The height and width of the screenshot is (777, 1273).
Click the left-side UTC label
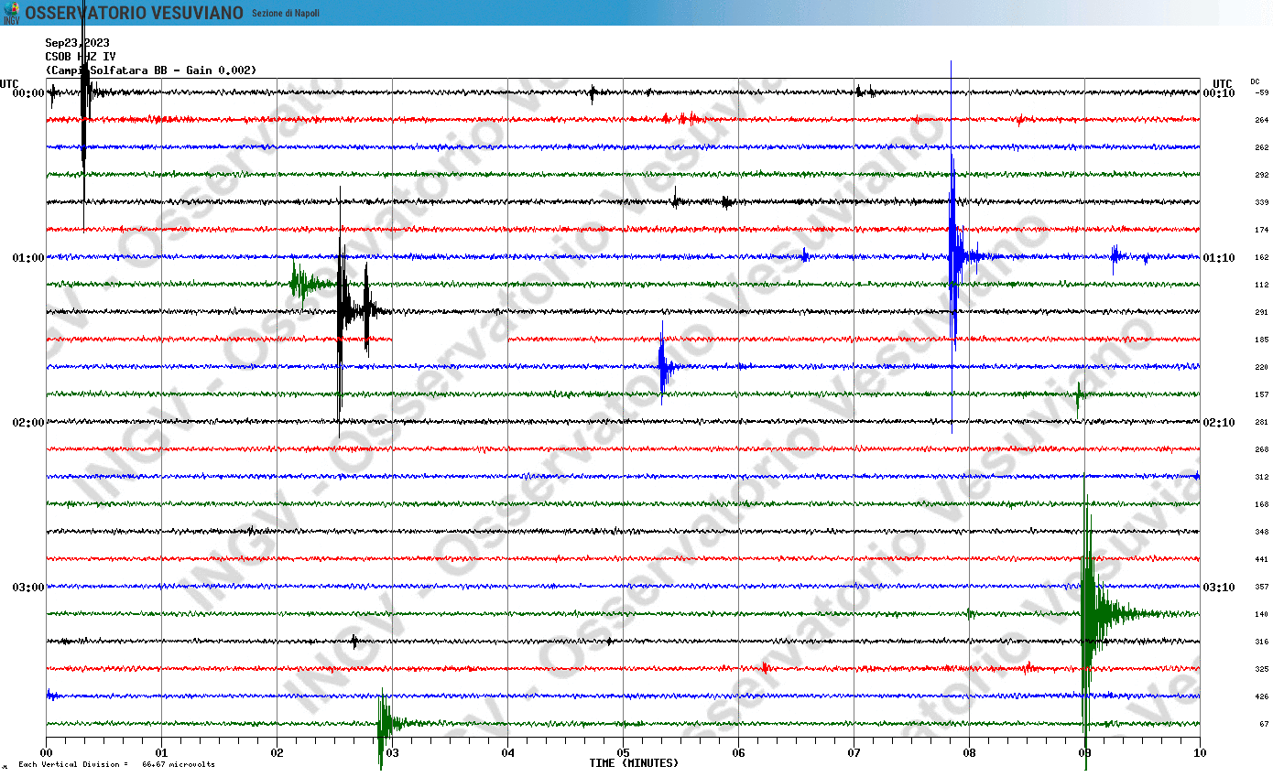(9, 84)
